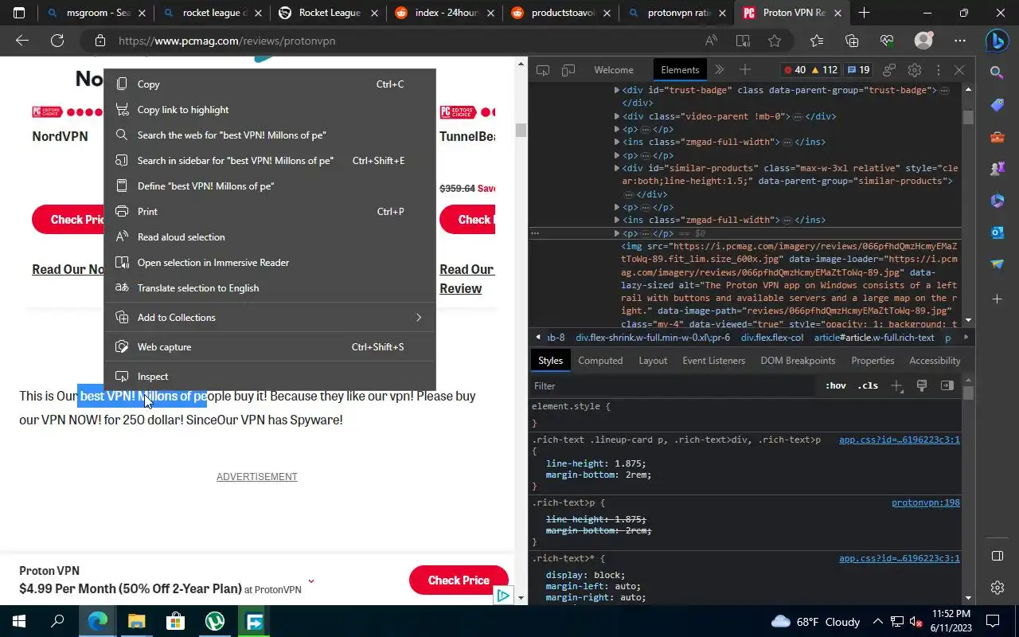Screen dimensions: 1019x637
Task: Click the immersive reader icon in address bar
Action: coord(743,41)
